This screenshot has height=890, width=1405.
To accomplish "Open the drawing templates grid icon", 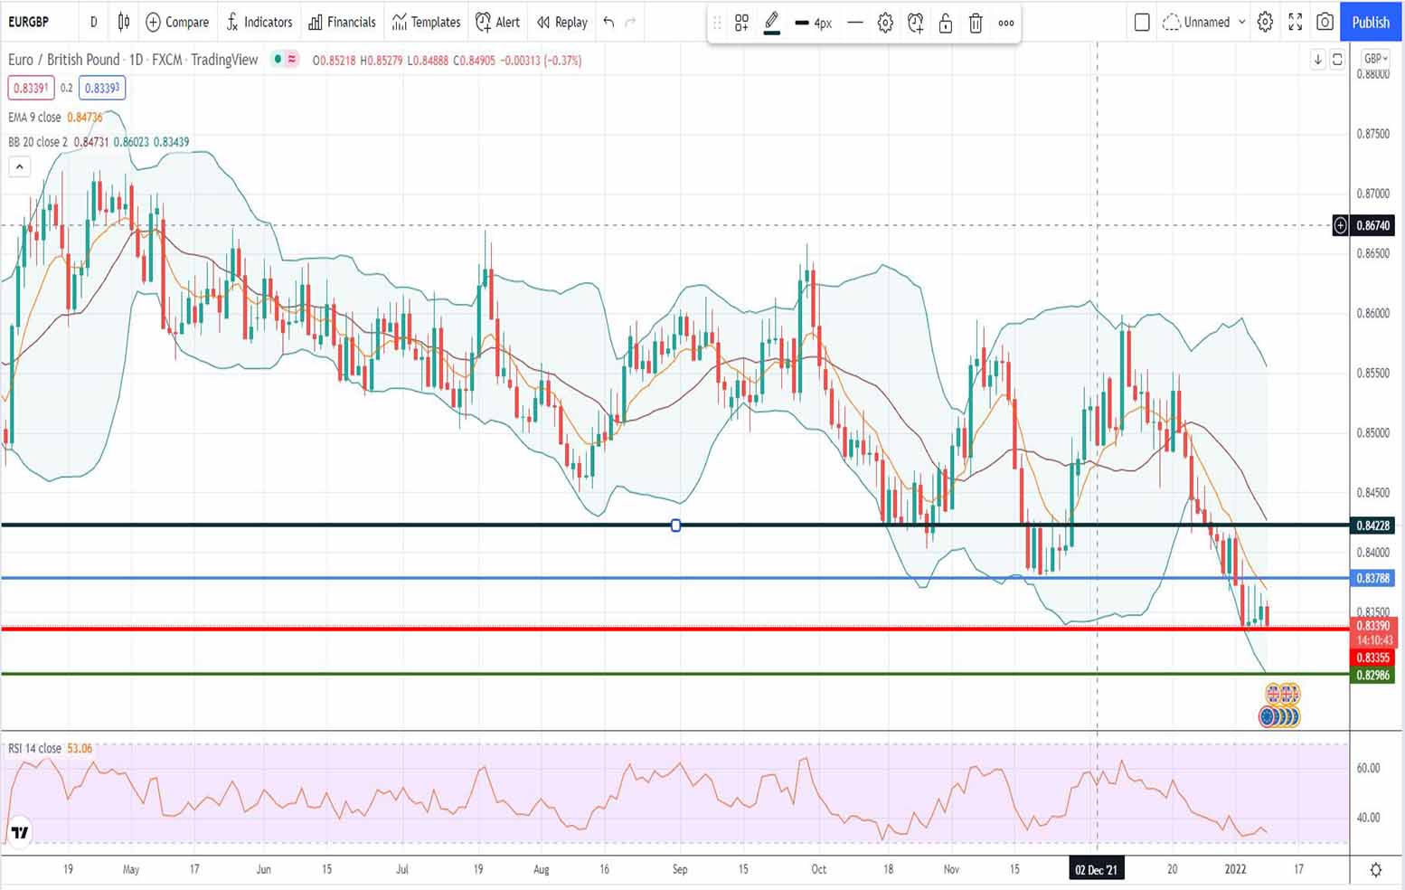I will [x=741, y=24].
